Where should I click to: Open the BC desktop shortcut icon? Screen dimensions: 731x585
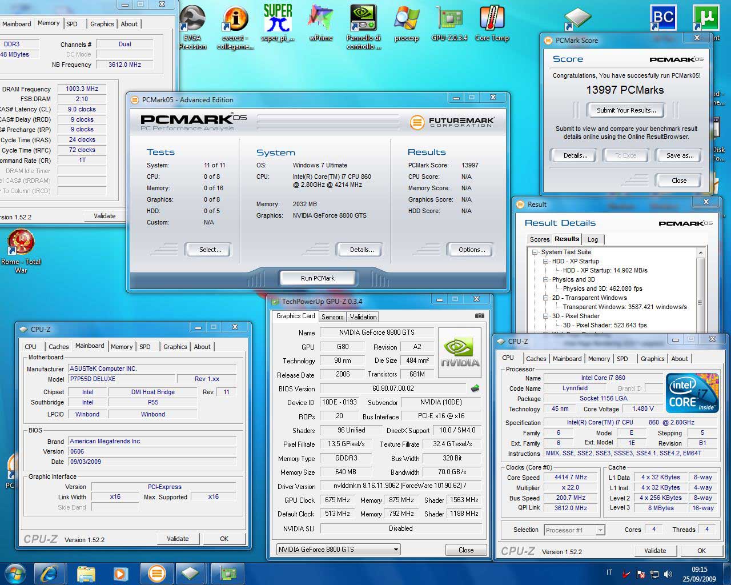pos(663,18)
